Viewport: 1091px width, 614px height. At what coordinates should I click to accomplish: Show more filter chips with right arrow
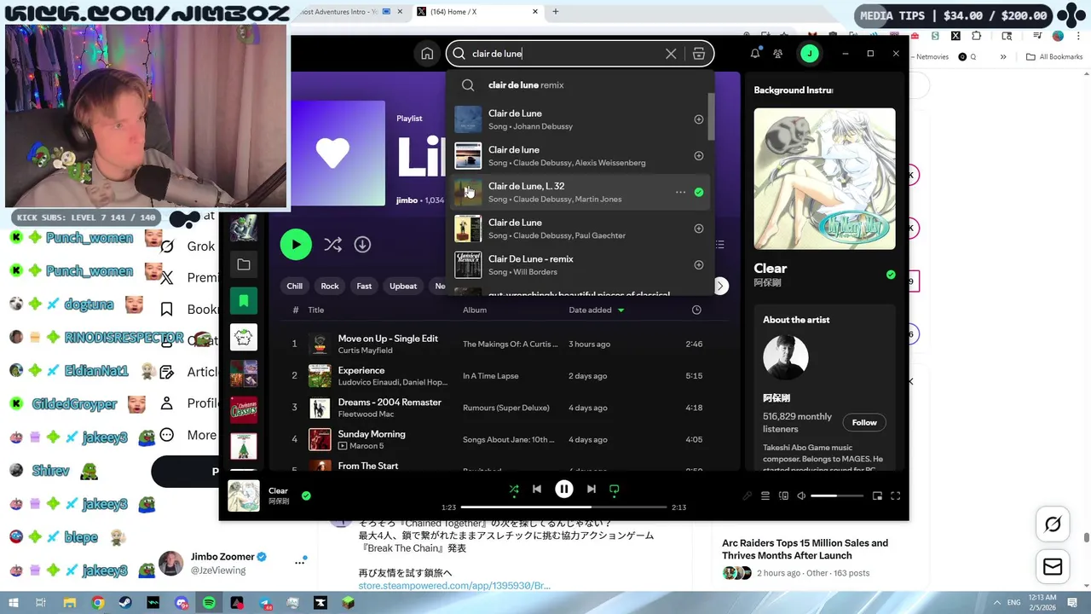(x=720, y=287)
